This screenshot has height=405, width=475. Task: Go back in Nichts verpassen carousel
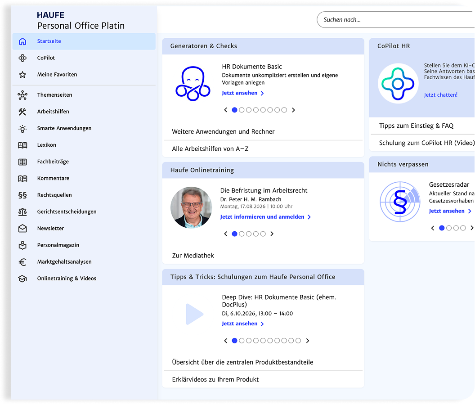433,228
